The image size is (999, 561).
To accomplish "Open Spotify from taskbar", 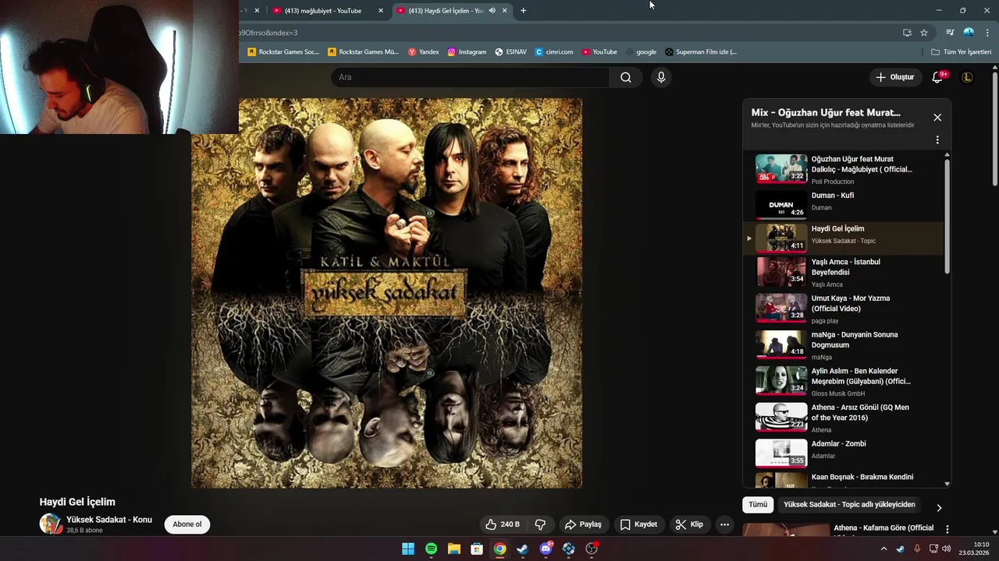I will point(431,549).
